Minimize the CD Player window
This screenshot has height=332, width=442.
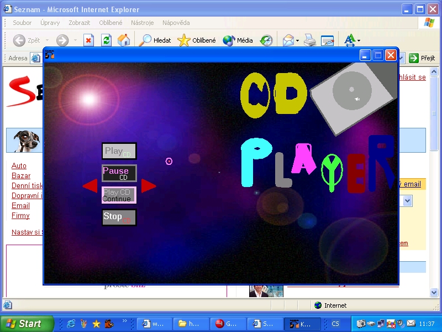[365, 55]
